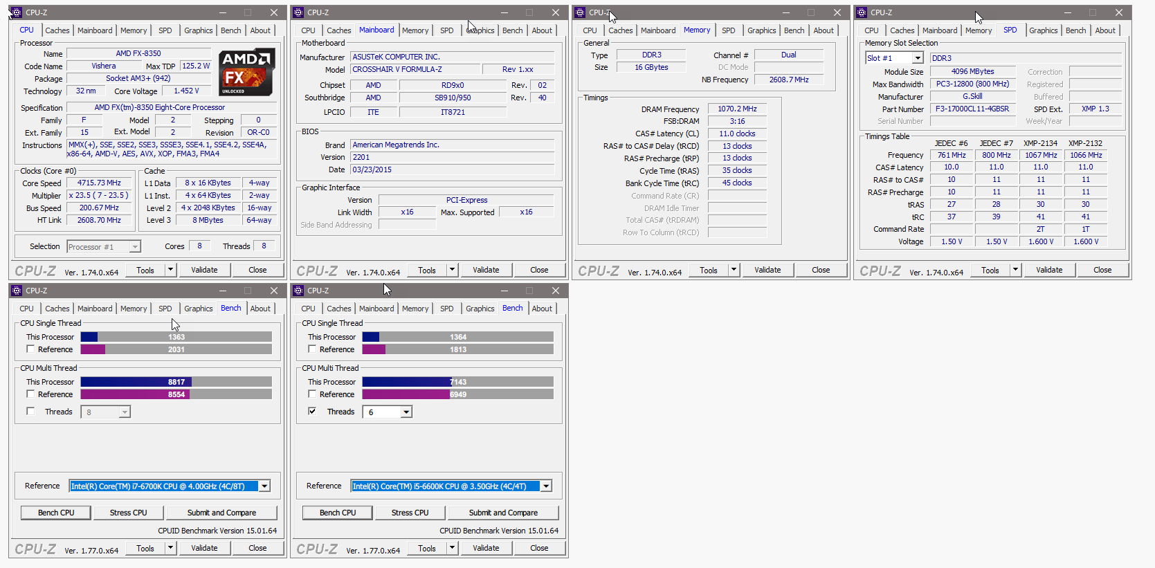The height and width of the screenshot is (568, 1155).
Task: Select the CPU tab in the Memory window
Action: click(x=590, y=30)
